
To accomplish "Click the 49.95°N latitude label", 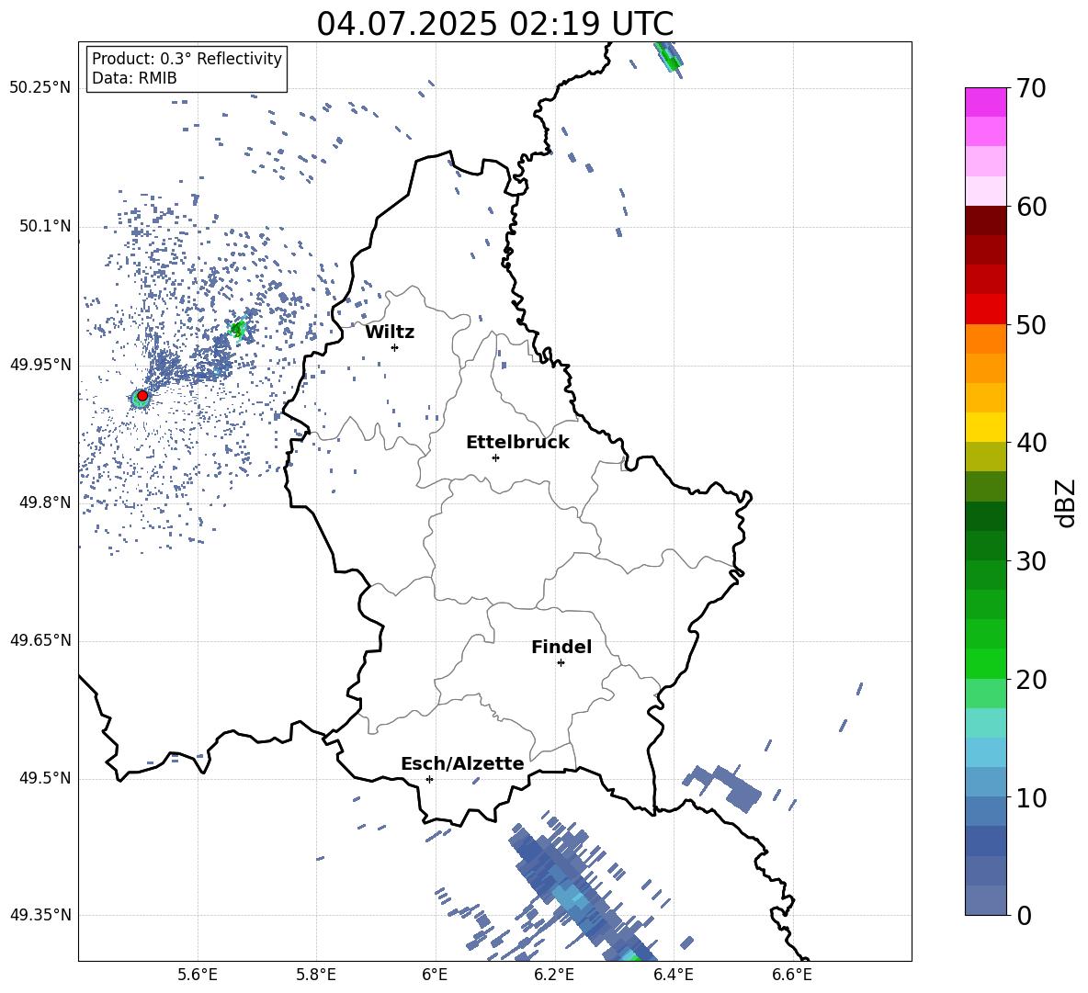I will click(x=40, y=365).
